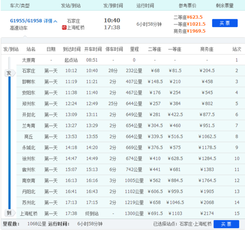The image size is (245, 230).
Task: Select the 徐州东 station row
Action: click(x=131, y=158)
